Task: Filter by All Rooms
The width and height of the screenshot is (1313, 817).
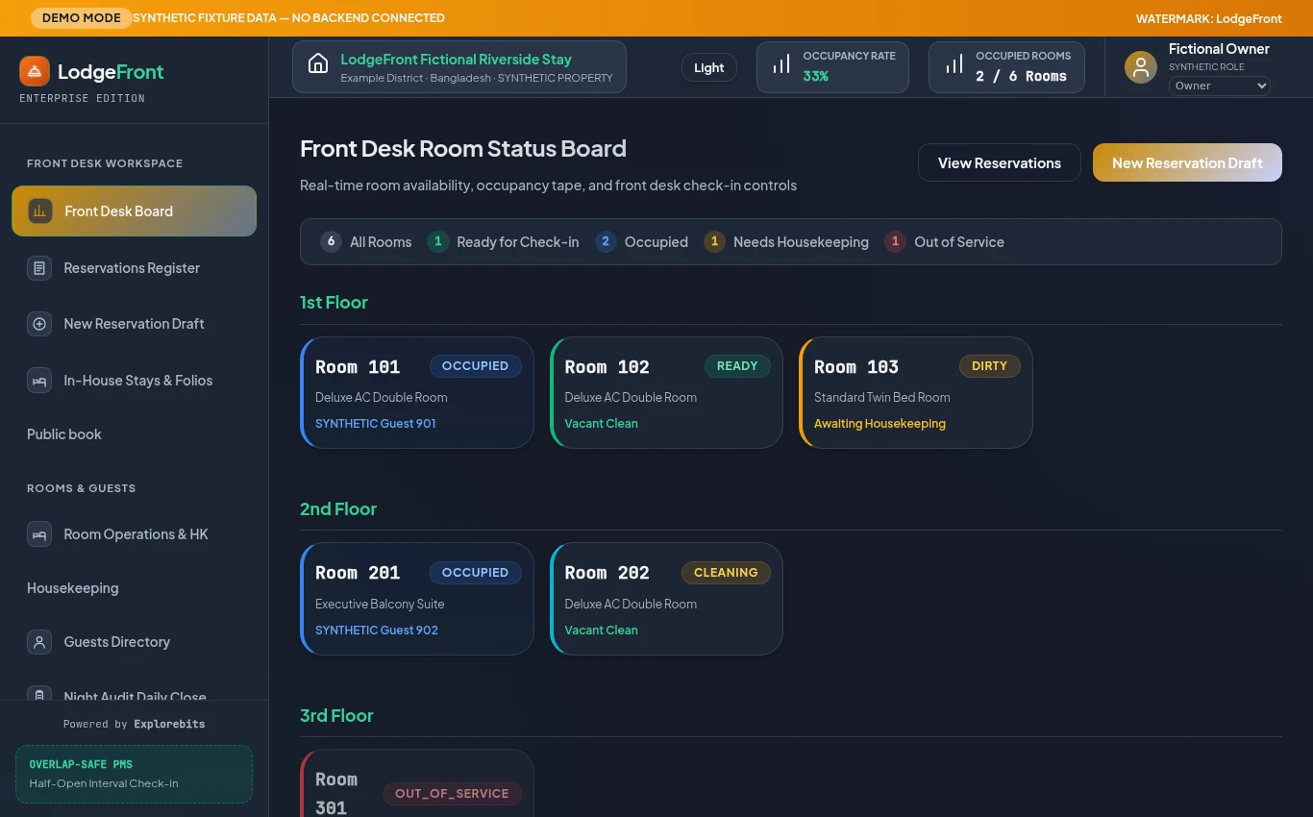Action: [x=366, y=242]
